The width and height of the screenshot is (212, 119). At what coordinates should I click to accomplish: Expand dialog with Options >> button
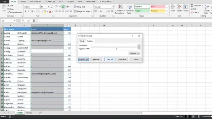click(134, 54)
